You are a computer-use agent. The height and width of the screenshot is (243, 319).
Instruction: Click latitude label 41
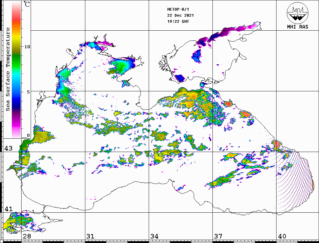(x=8, y=209)
